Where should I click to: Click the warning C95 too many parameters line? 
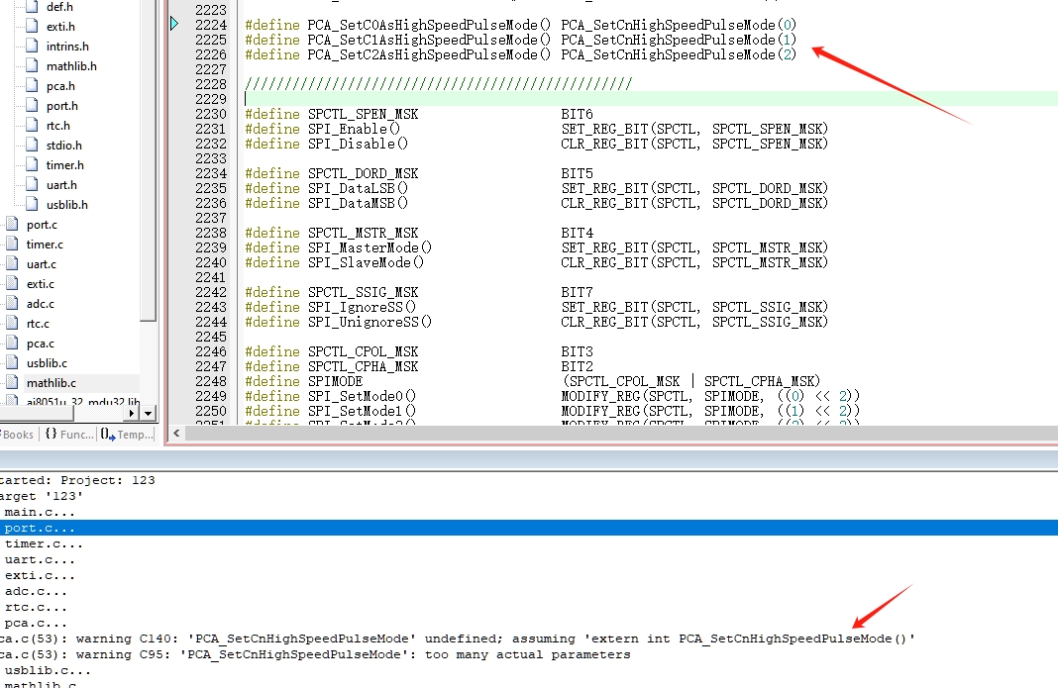pos(317,654)
